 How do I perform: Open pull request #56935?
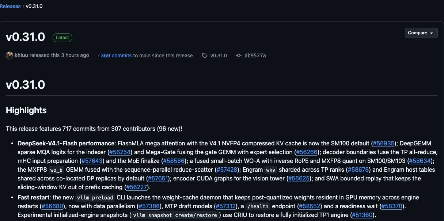384,143
